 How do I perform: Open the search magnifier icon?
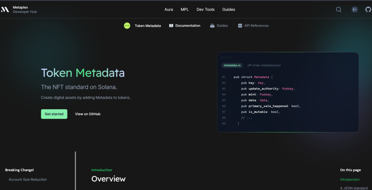pos(339,9)
